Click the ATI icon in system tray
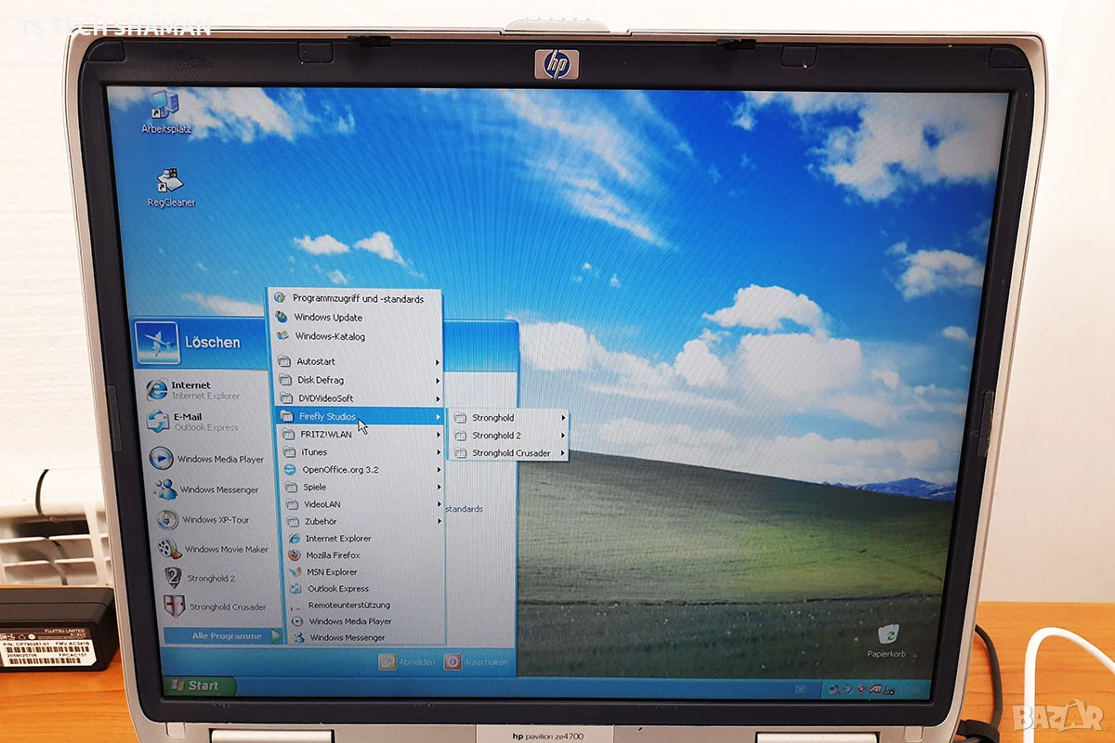Screen dimensions: 1115x743 (874, 689)
